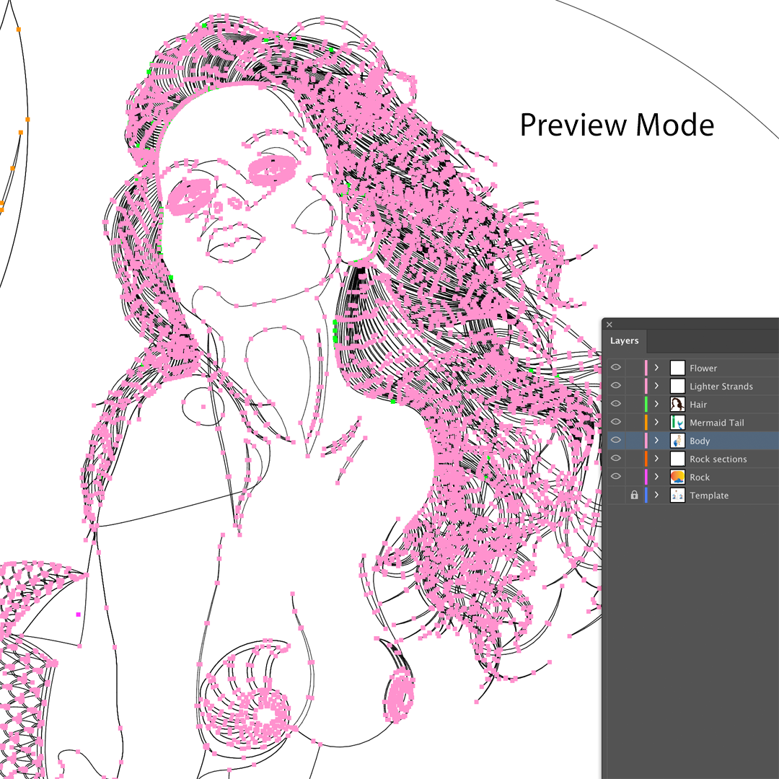Click the Rock layer thumbnail

point(677,477)
